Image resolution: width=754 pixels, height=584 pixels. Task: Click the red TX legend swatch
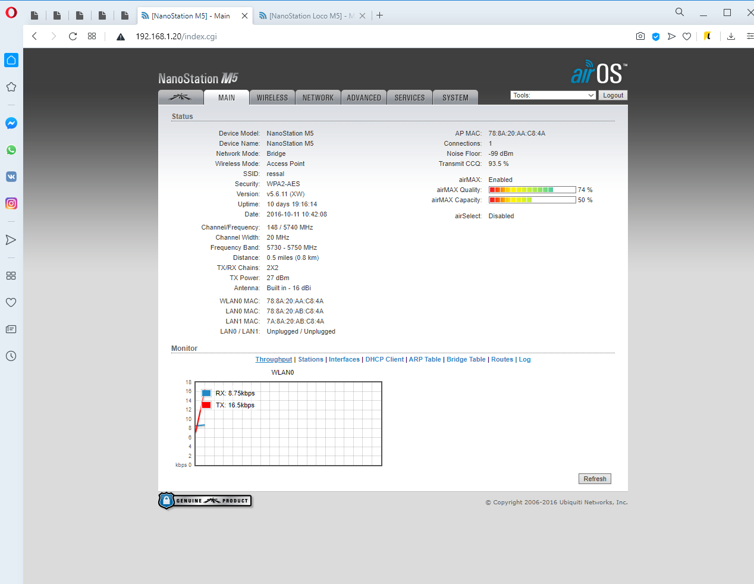206,405
